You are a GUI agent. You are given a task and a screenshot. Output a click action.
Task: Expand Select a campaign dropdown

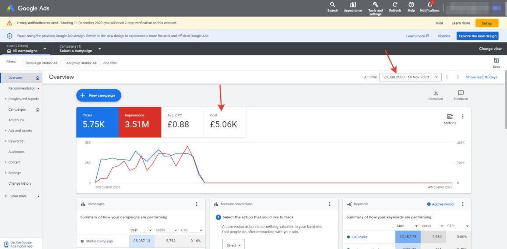[x=99, y=49]
